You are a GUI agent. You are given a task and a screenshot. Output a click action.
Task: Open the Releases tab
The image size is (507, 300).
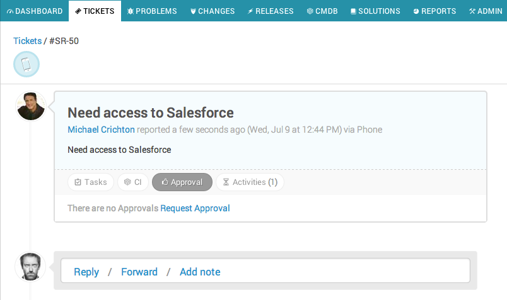coord(271,11)
